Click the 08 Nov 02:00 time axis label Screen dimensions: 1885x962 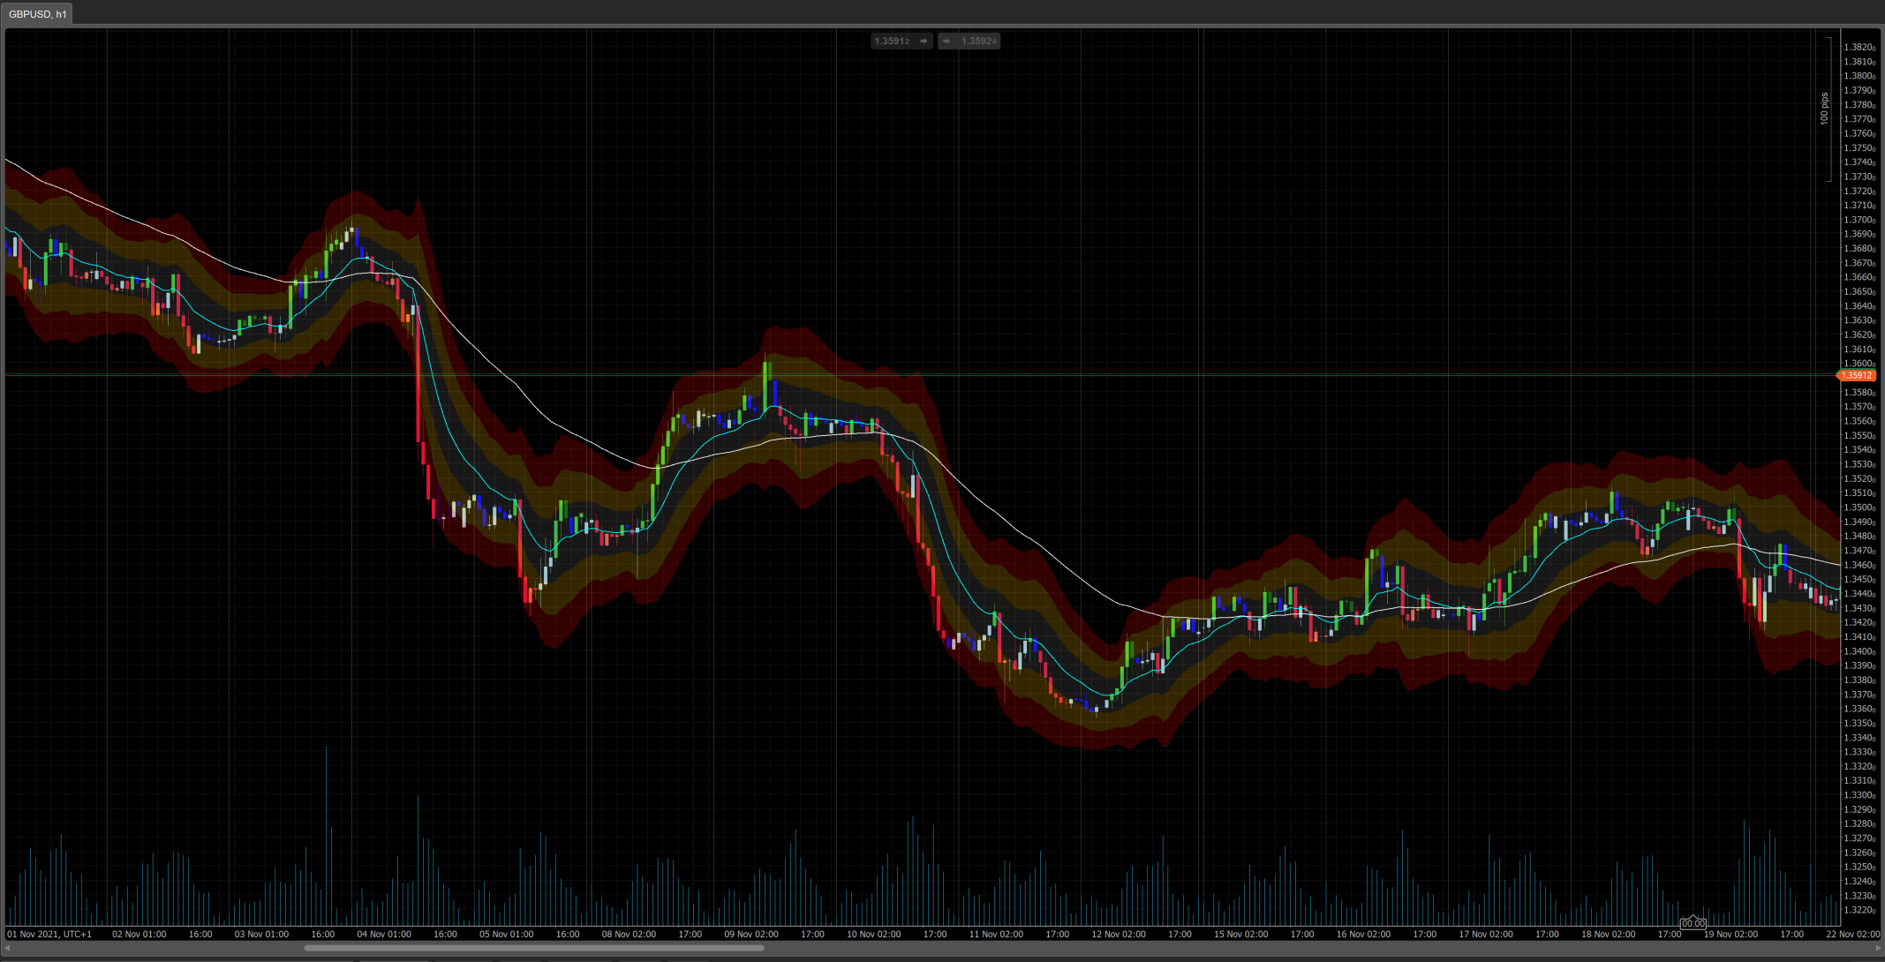629,934
